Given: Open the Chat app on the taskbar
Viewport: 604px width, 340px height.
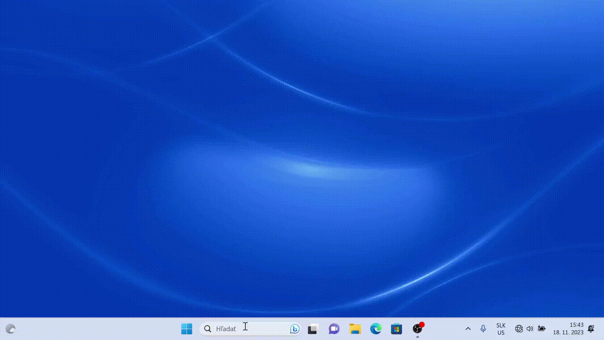Looking at the screenshot, I should tap(334, 329).
